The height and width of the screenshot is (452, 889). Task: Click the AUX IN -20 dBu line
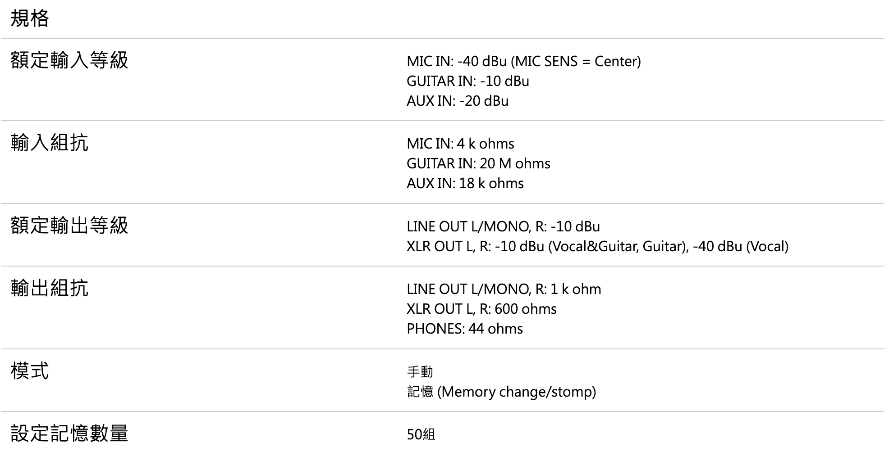coord(458,101)
